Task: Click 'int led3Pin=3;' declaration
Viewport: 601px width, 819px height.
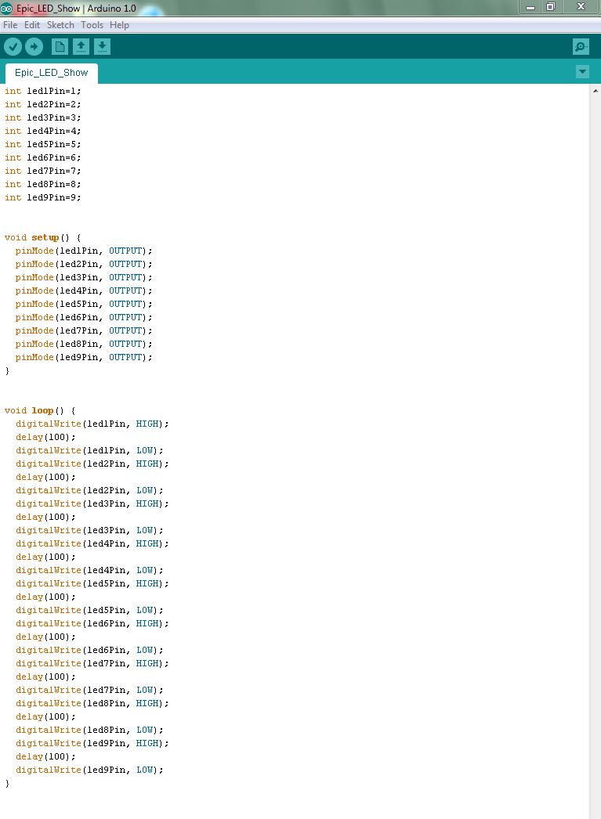Action: 43,117
